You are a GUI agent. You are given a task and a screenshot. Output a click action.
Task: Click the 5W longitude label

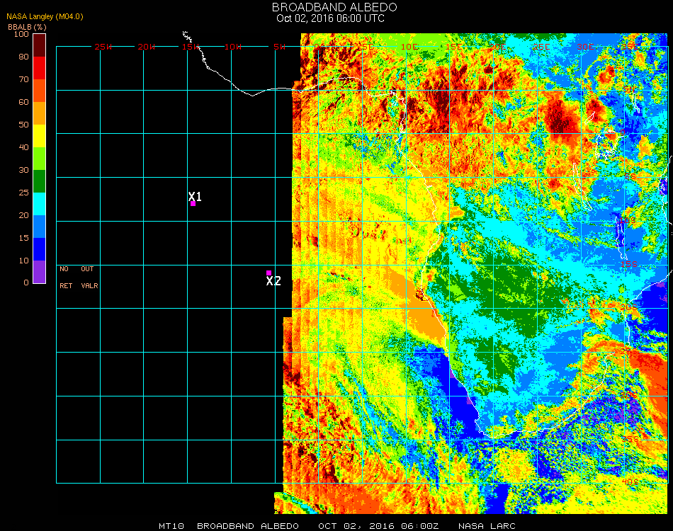click(278, 47)
